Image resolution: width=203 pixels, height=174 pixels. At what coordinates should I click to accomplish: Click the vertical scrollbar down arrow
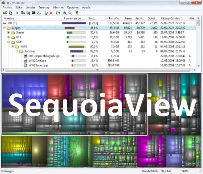pos(198,66)
